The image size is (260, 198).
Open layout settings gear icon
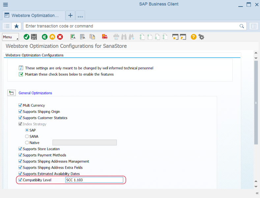click(x=201, y=37)
